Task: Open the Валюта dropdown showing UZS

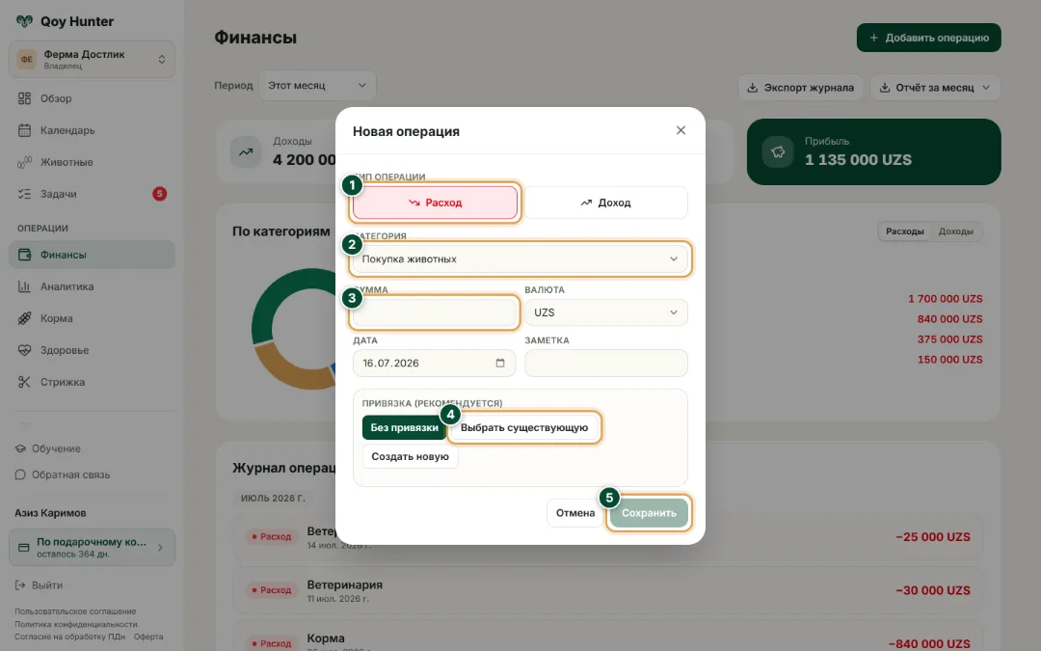Action: (605, 312)
